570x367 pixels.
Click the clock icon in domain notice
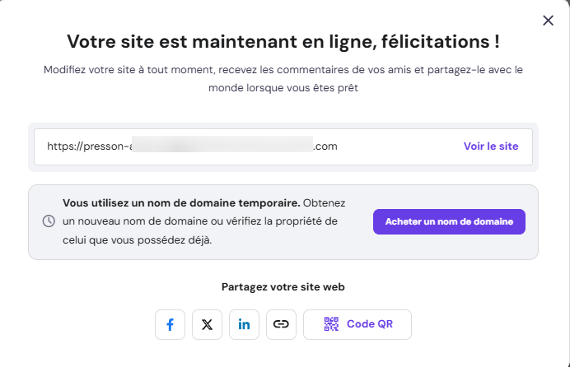click(49, 221)
